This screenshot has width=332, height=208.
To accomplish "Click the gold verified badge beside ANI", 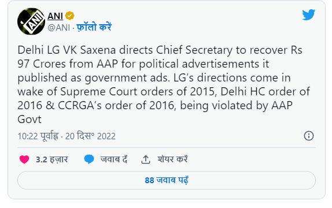I will (69, 16).
